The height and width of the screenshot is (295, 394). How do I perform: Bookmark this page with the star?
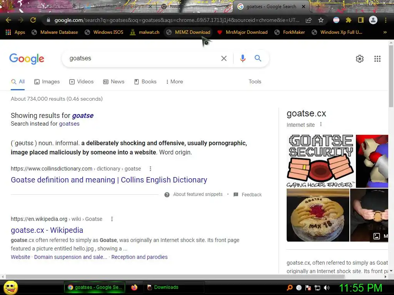pos(321,20)
